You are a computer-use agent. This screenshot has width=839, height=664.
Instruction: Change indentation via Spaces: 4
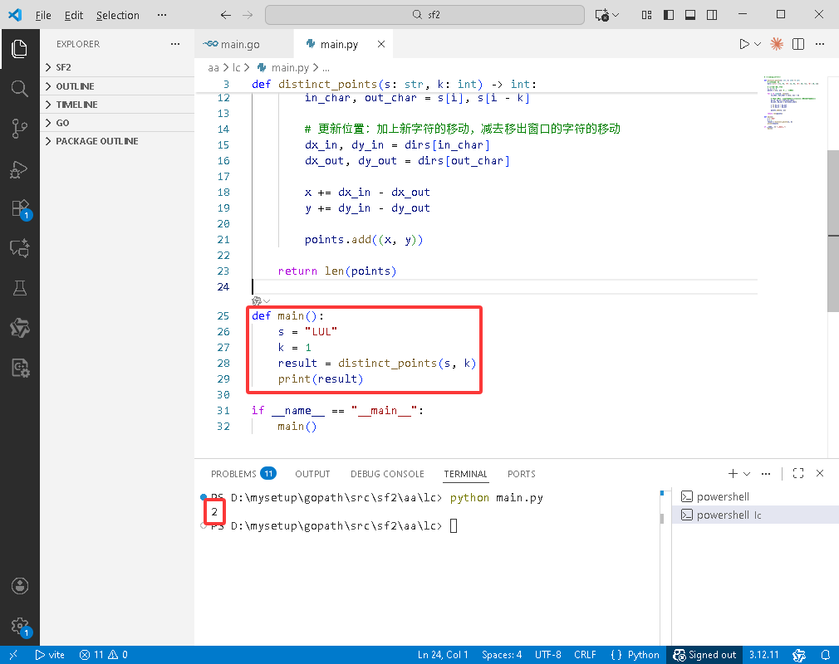point(502,655)
